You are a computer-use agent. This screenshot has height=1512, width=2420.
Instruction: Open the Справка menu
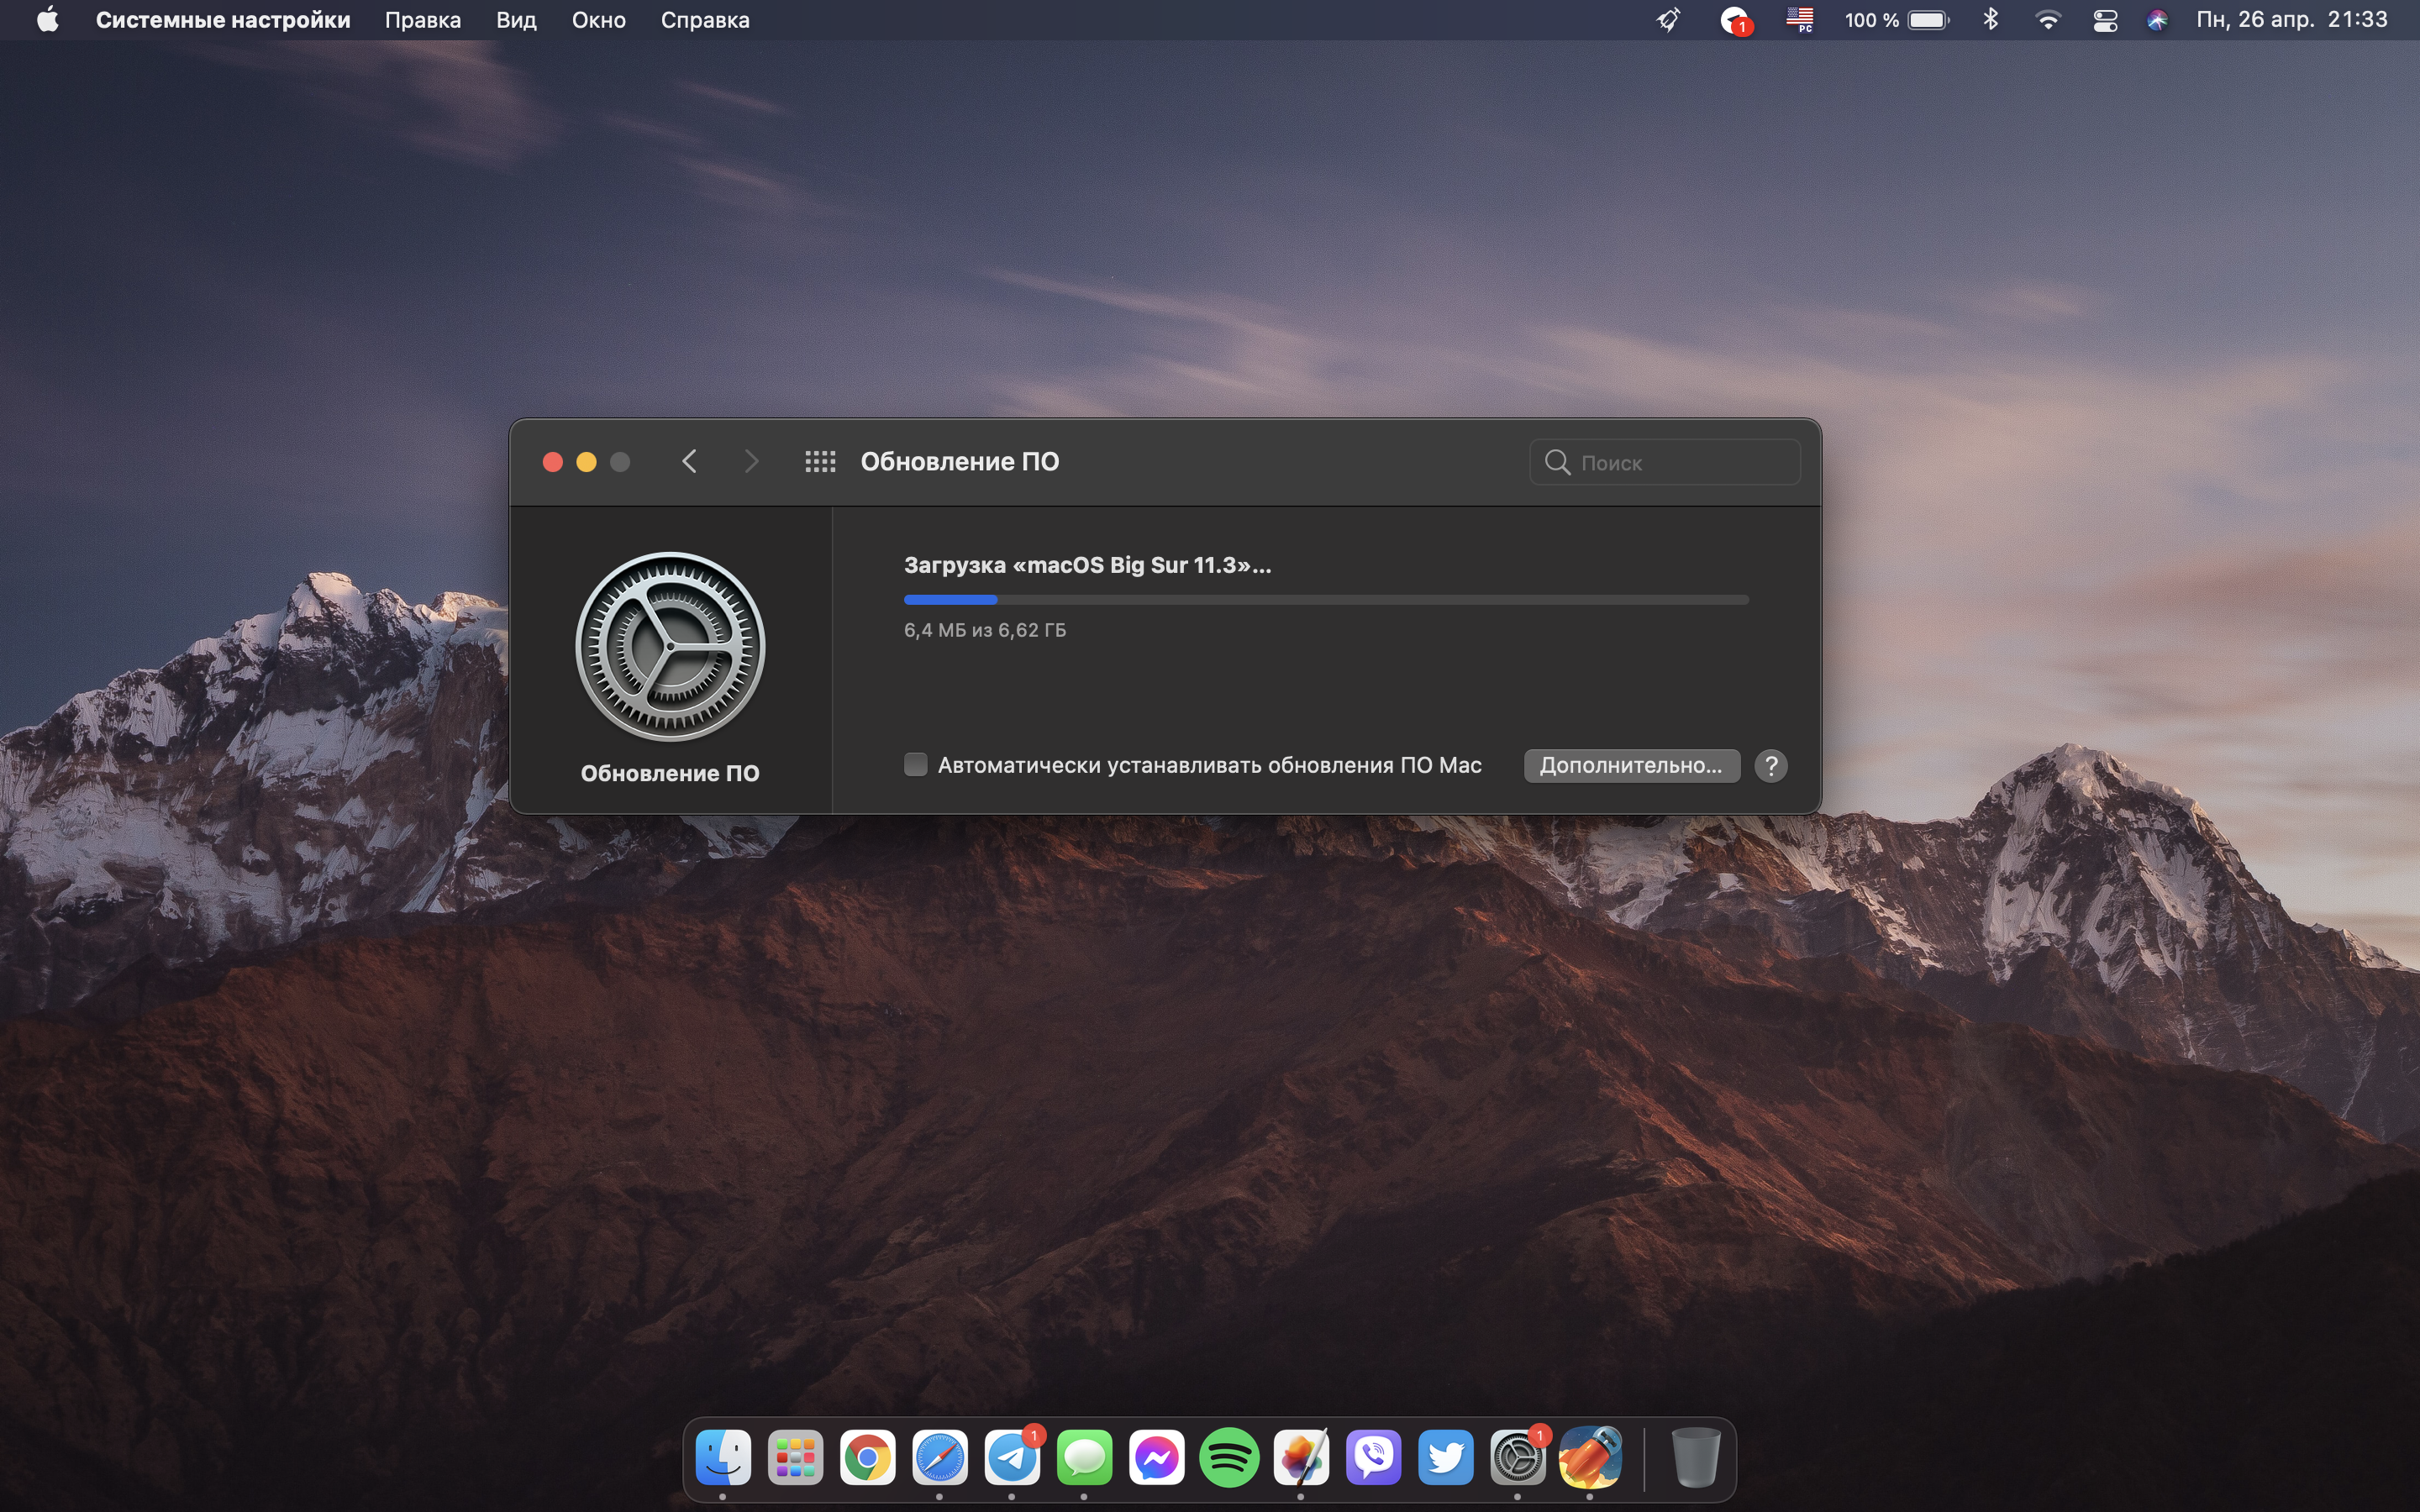point(704,20)
